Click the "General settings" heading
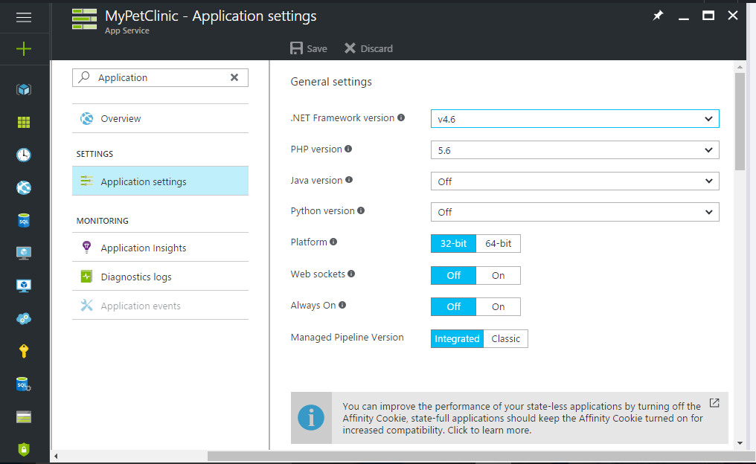The width and height of the screenshot is (756, 464). point(331,82)
